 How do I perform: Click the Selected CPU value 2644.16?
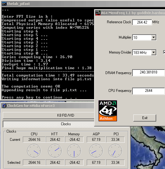[34, 163]
